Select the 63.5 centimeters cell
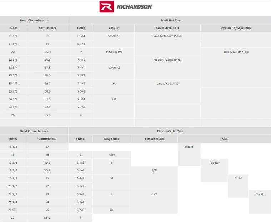The height and width of the screenshot is (222, 271). pyautogui.click(x=47, y=115)
